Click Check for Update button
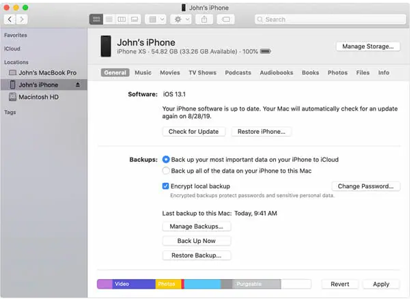 point(194,132)
